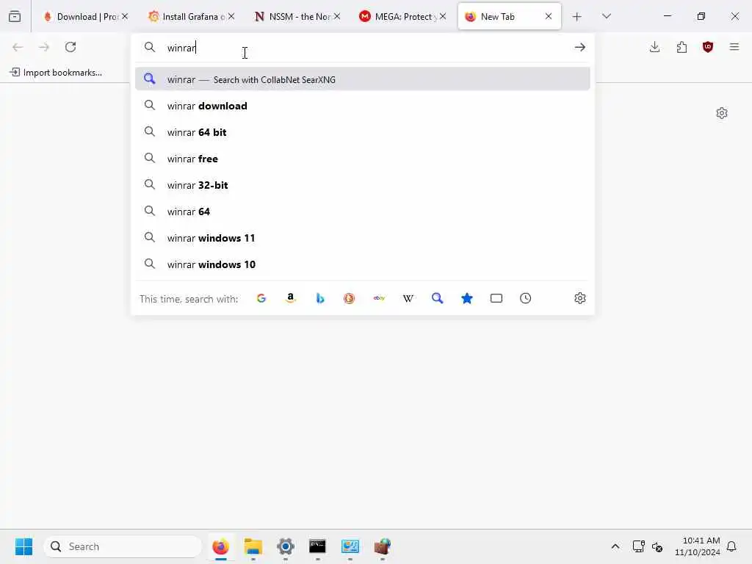Open network status tray icon
This screenshot has height=564, width=752.
[x=638, y=546]
